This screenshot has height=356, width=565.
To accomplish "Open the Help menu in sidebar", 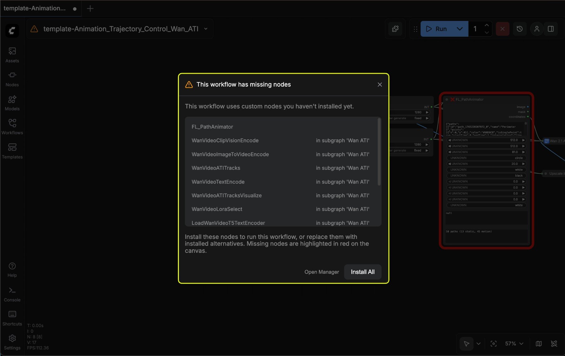I will pos(12,270).
